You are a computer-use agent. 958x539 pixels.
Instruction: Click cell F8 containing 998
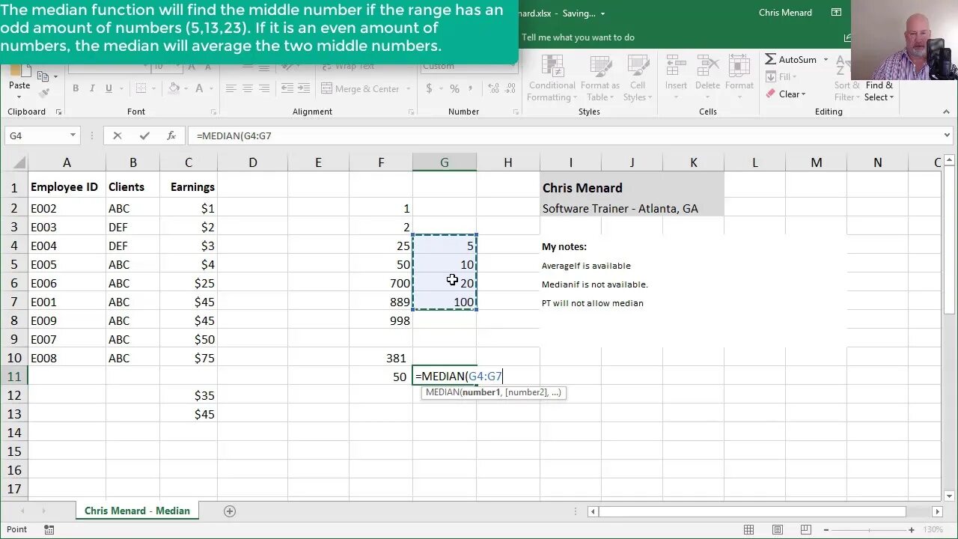coord(381,320)
